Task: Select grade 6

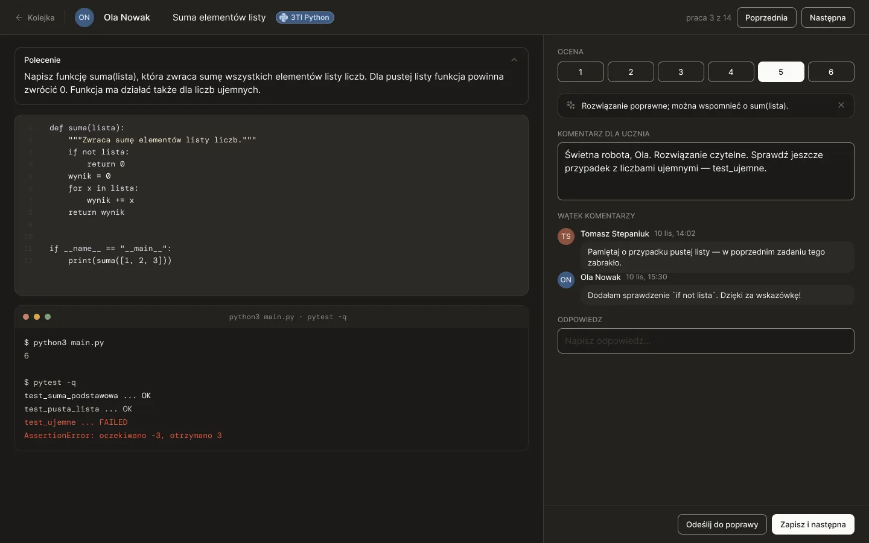Action: coord(831,72)
